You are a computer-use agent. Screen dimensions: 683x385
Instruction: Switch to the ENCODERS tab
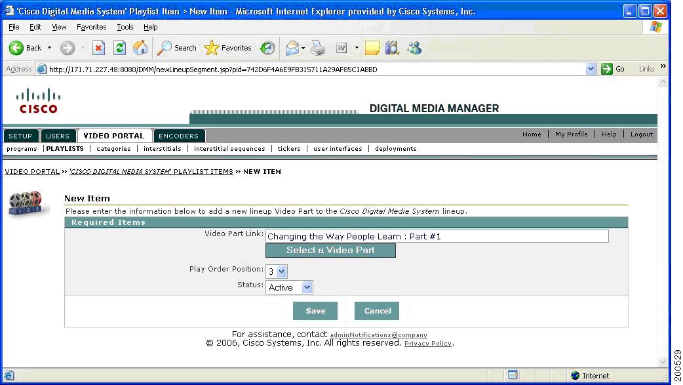(179, 136)
